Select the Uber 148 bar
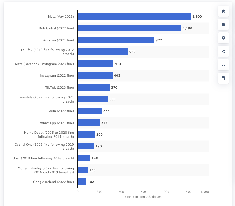The width and height of the screenshot is (235, 206). click(84, 158)
